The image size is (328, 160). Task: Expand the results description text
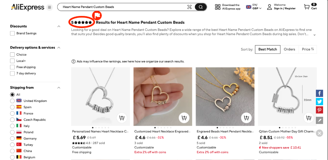coord(314,35)
